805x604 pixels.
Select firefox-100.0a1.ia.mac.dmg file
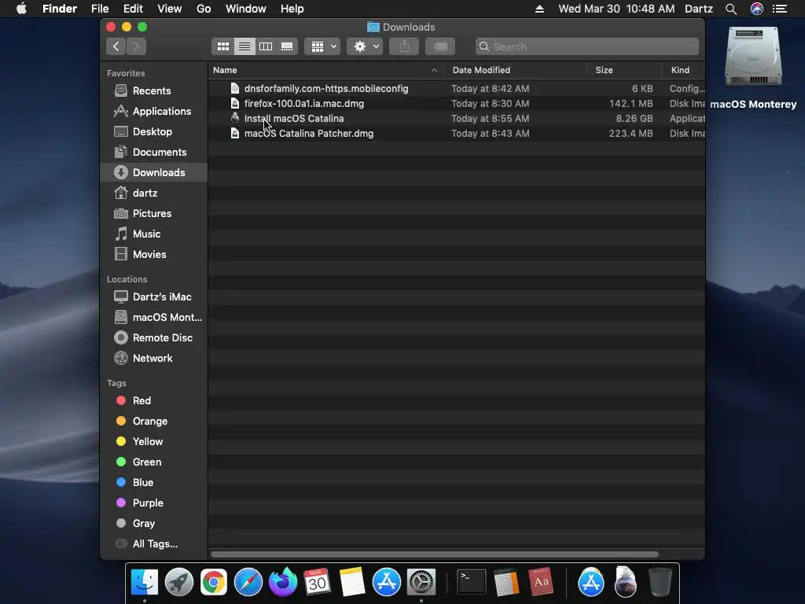[457, 103]
